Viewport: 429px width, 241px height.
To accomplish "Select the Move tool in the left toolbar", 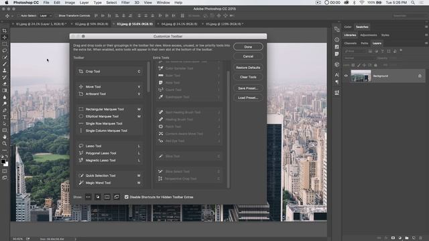I will (x=5, y=37).
